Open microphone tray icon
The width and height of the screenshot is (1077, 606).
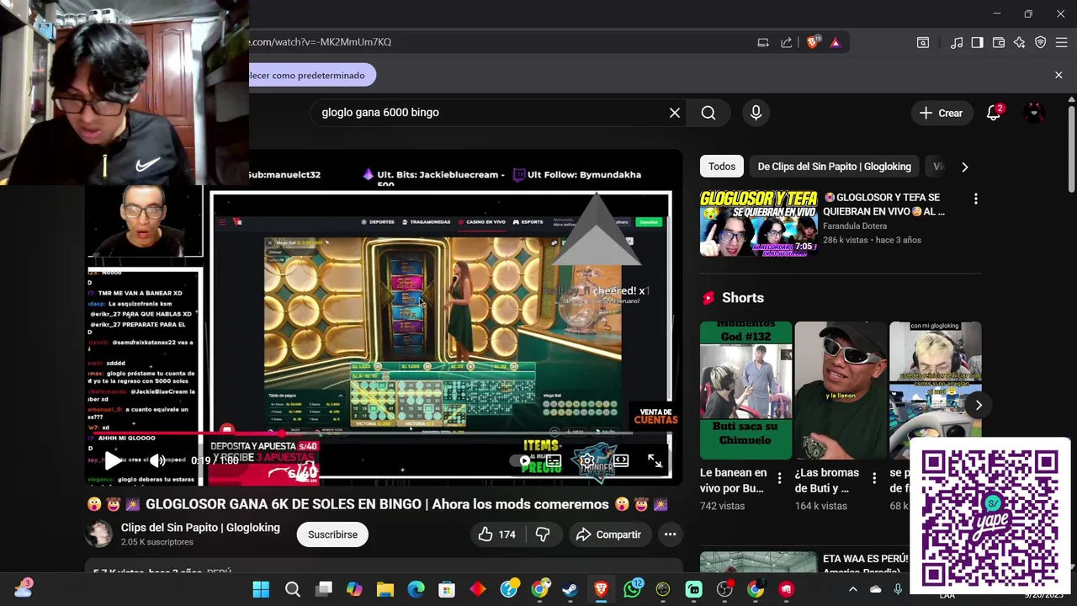click(898, 590)
